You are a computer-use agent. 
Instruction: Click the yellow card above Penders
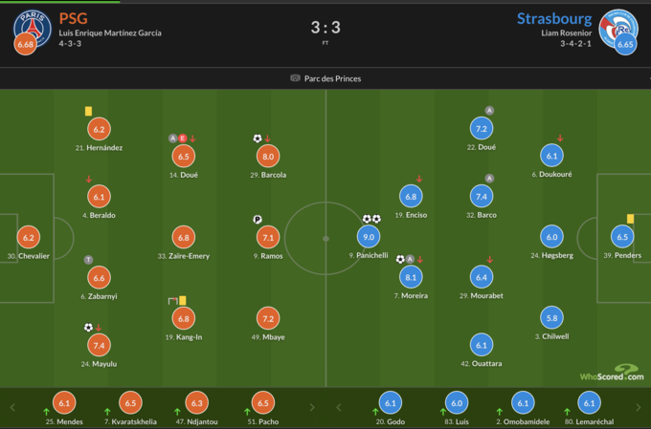[631, 219]
